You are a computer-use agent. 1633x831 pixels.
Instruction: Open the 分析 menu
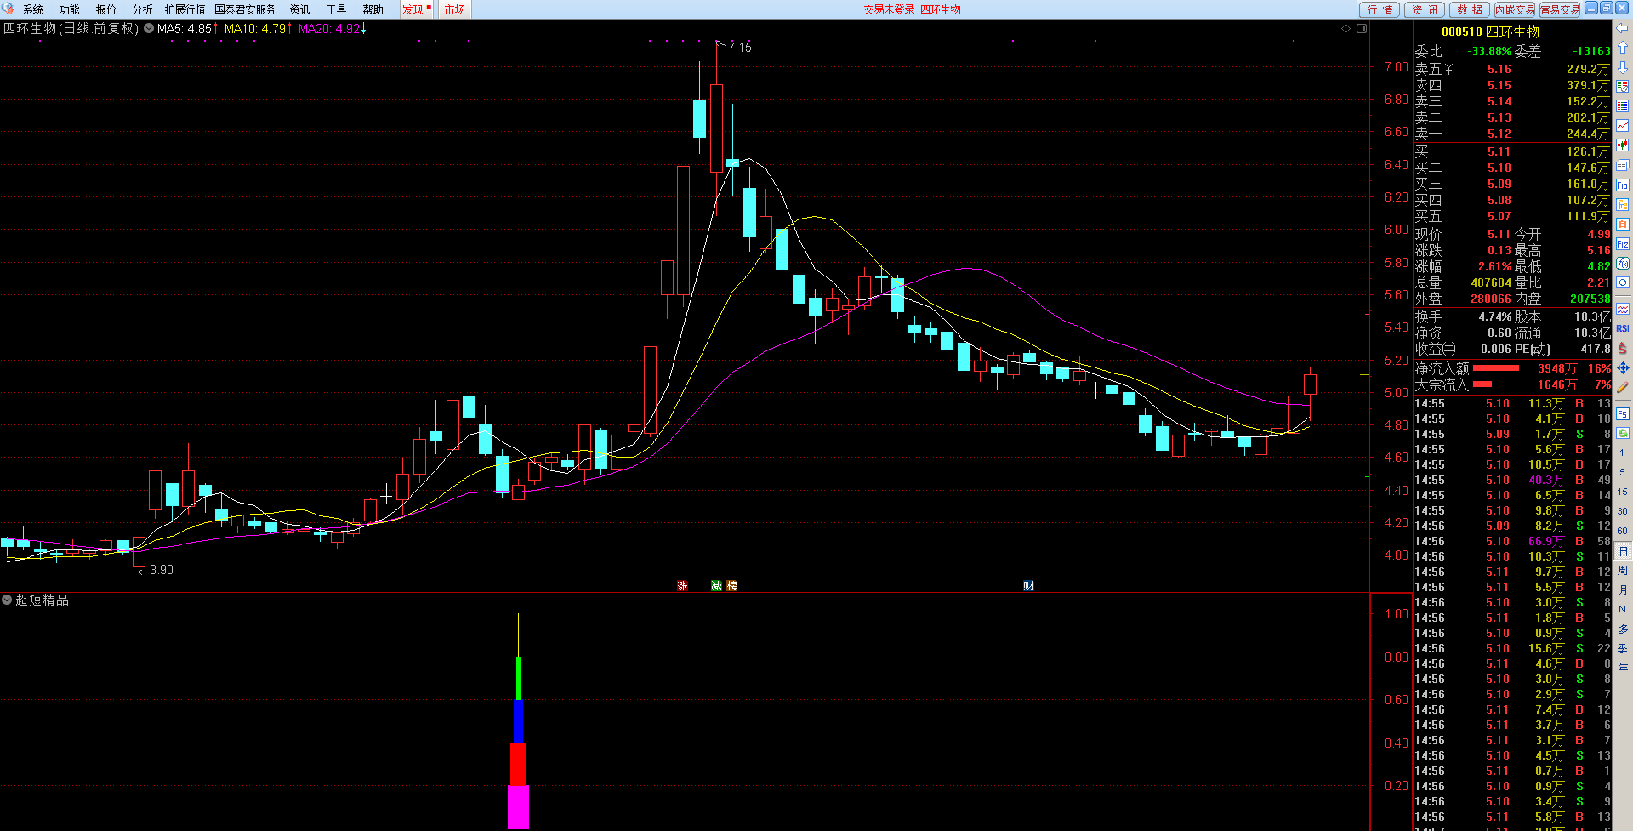click(x=142, y=9)
